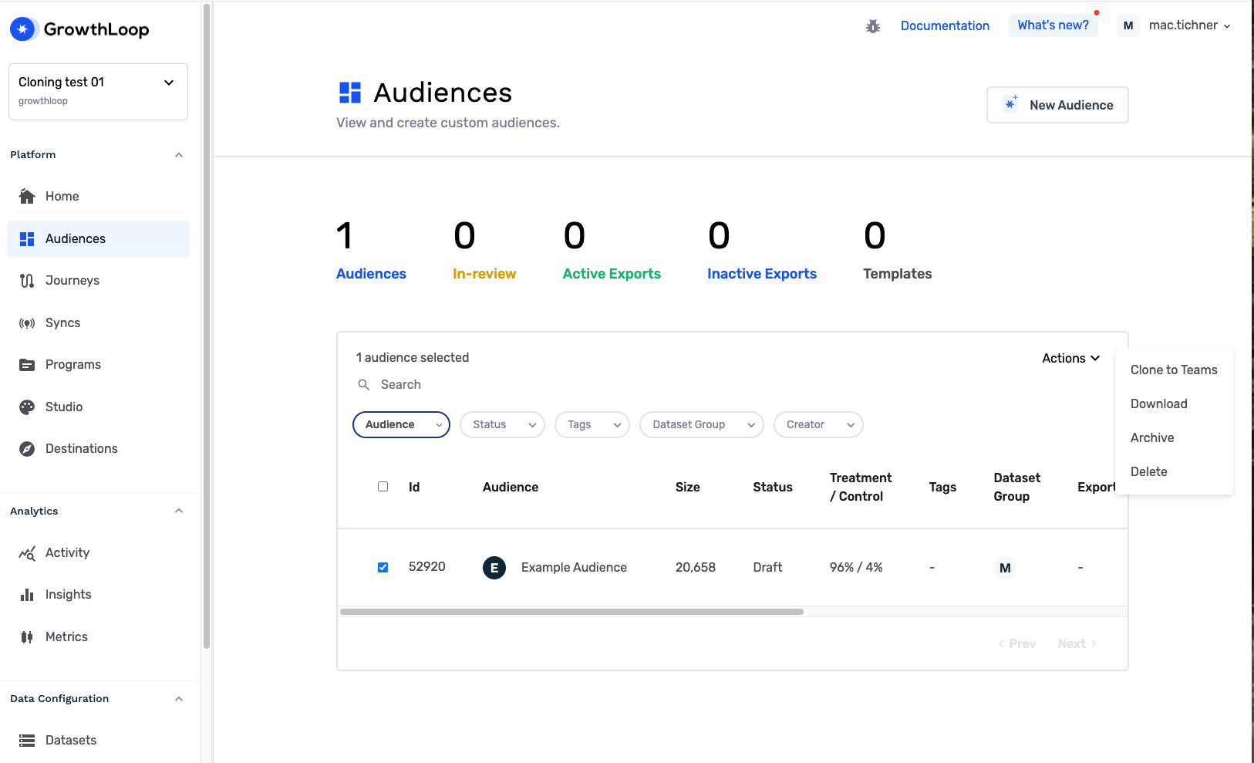
Task: Collapse the Platform sidebar section
Action: pyautogui.click(x=179, y=155)
